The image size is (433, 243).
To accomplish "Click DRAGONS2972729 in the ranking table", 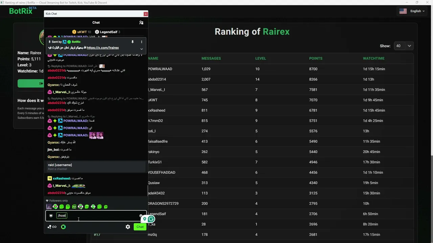I will coord(163,204).
